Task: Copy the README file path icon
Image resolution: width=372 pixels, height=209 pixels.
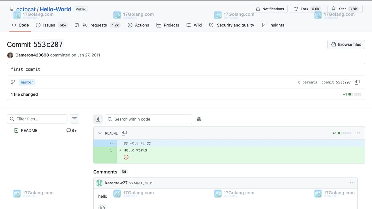Action: tap(124, 133)
